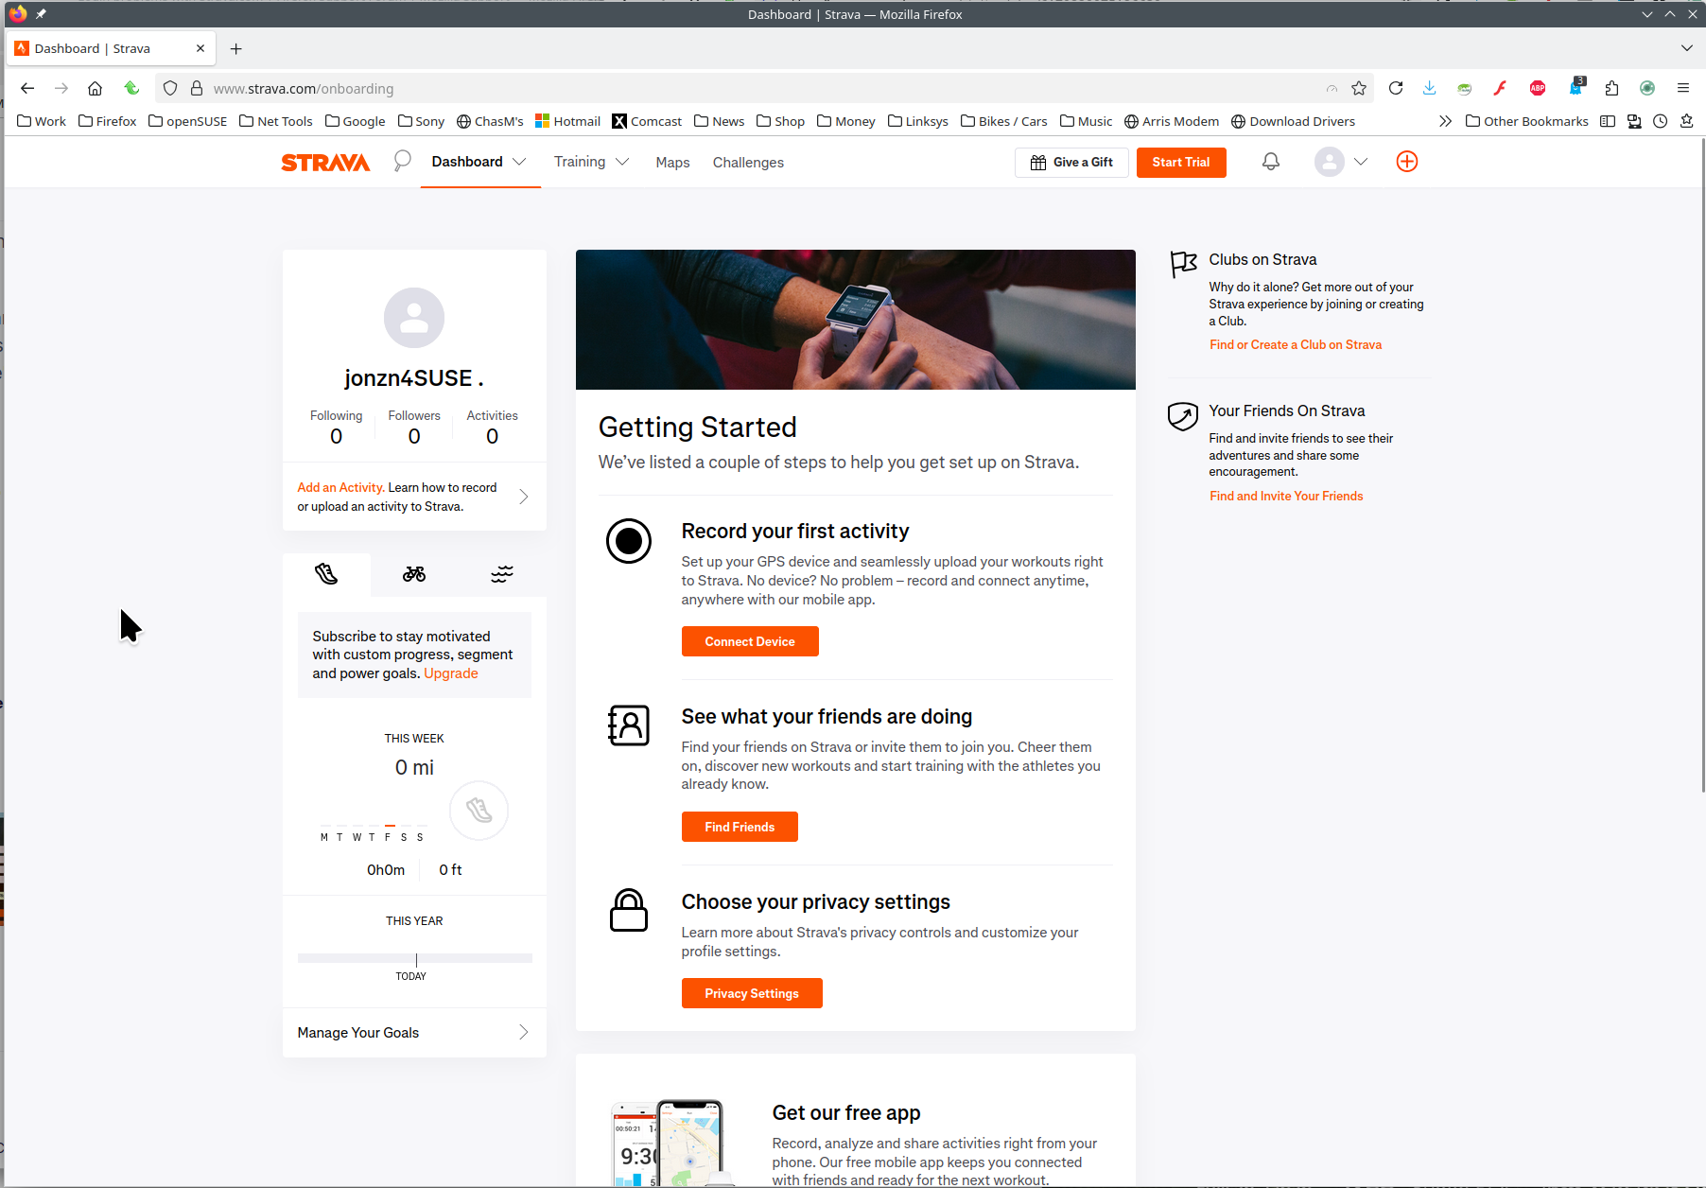Reload the page with refresh icon

click(x=1396, y=88)
